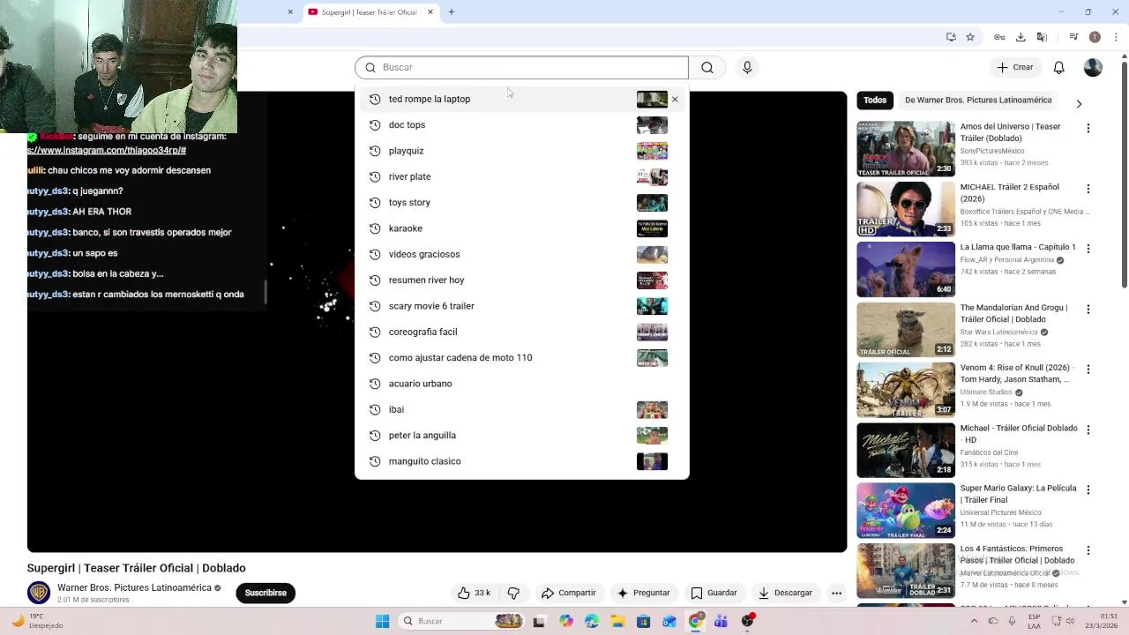Open Amos del Universo video thumbnail
1129x635 pixels.
point(906,149)
